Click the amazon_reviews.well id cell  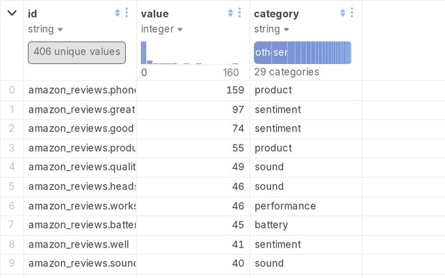coord(80,245)
